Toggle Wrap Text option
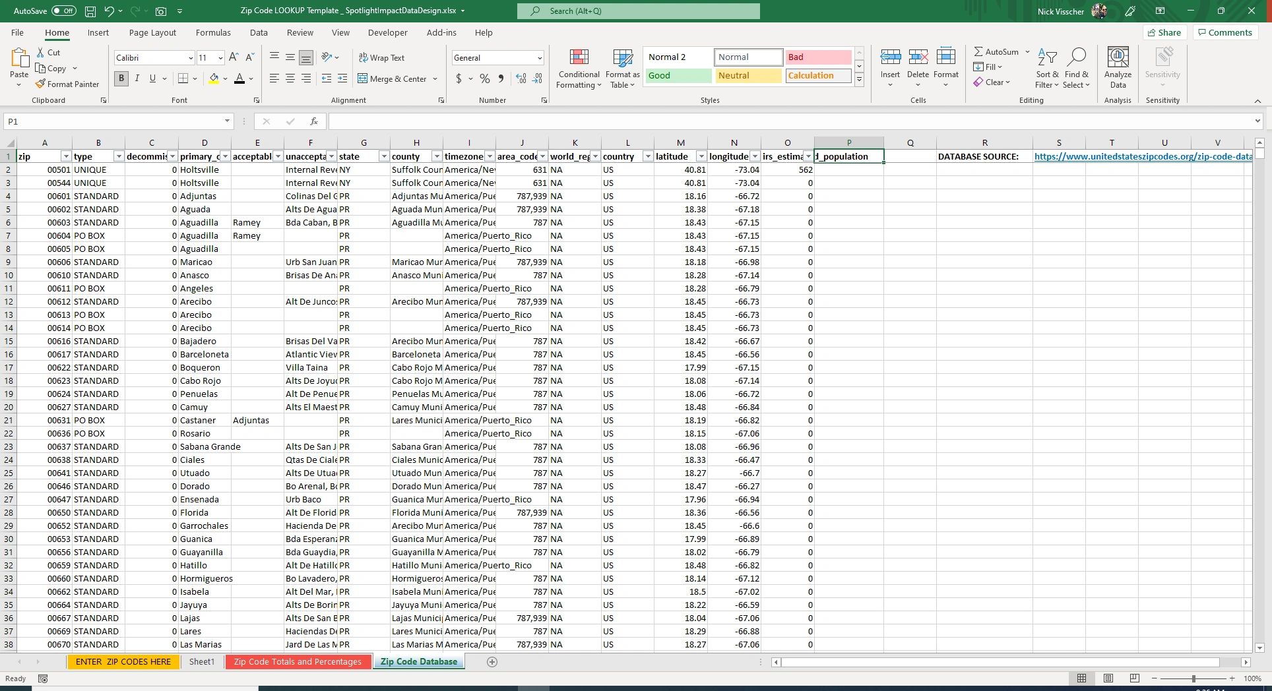Image resolution: width=1272 pixels, height=691 pixels. click(x=381, y=58)
